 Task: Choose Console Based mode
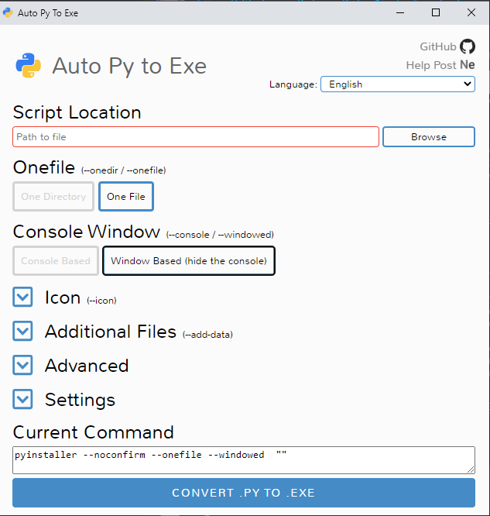click(x=56, y=260)
